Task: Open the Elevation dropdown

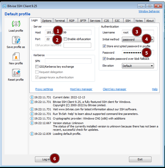Action: pyautogui.click(x=138, y=66)
